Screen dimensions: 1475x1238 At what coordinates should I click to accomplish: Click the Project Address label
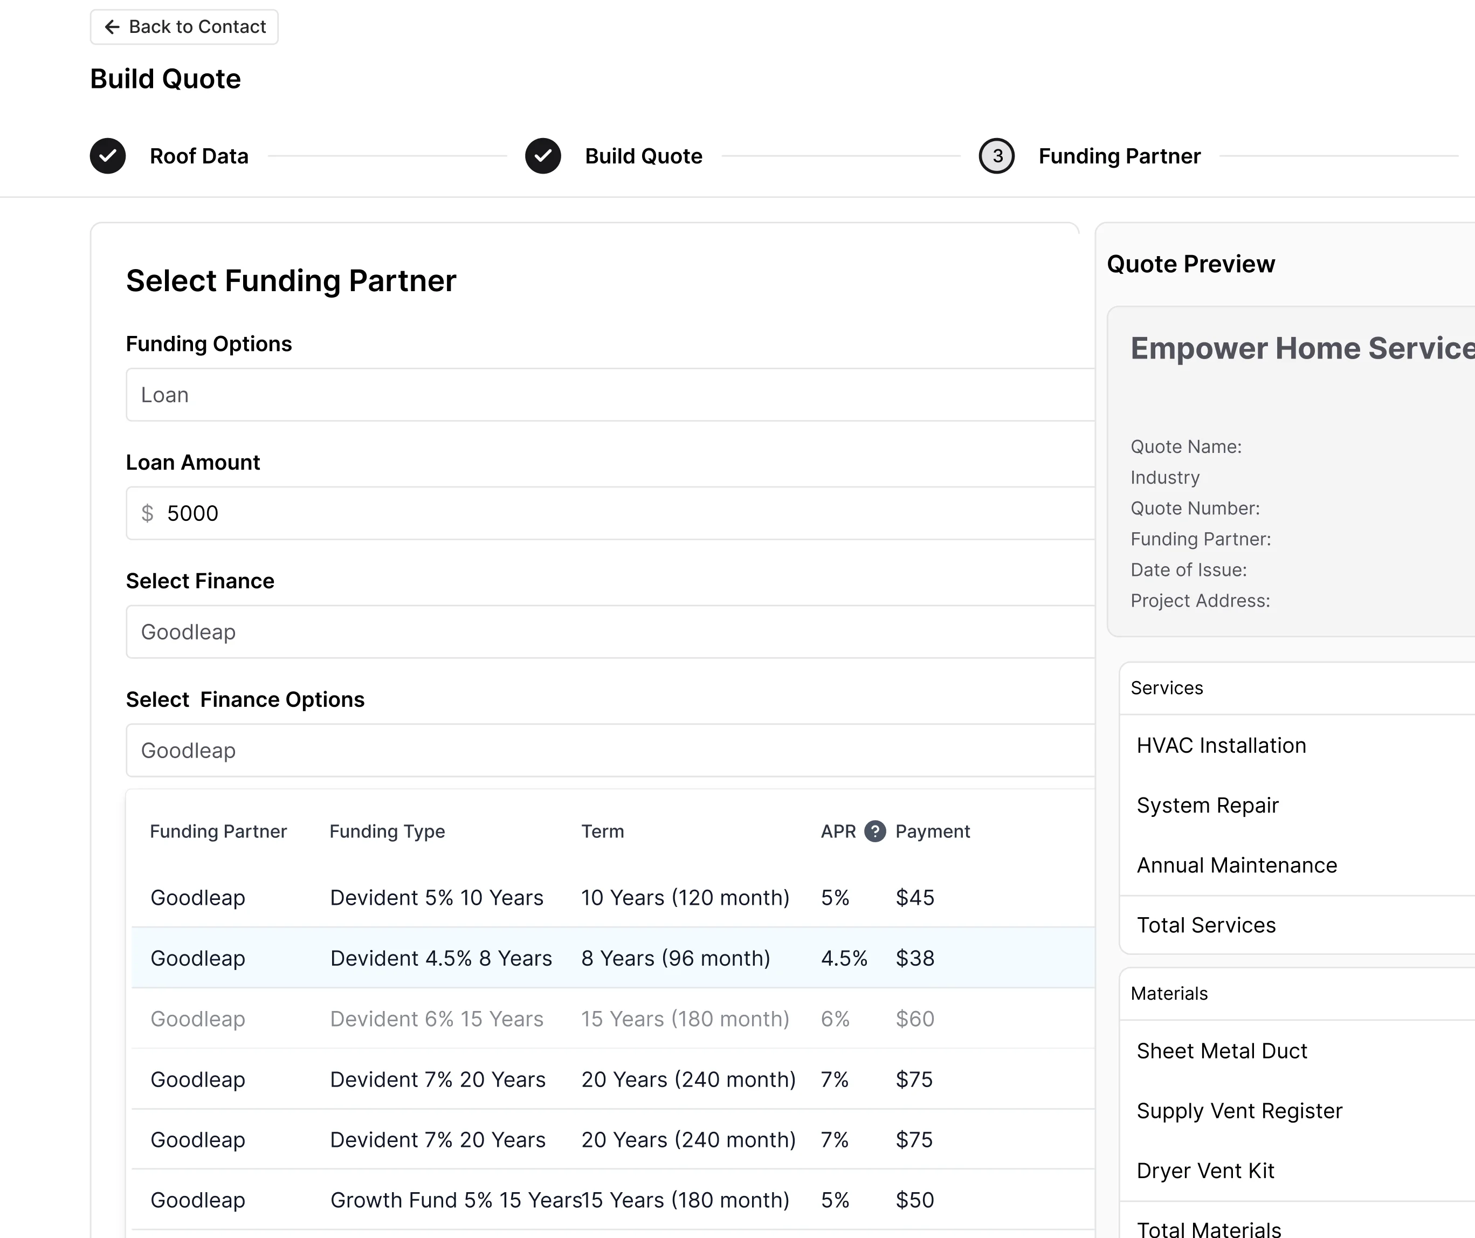tap(1201, 601)
